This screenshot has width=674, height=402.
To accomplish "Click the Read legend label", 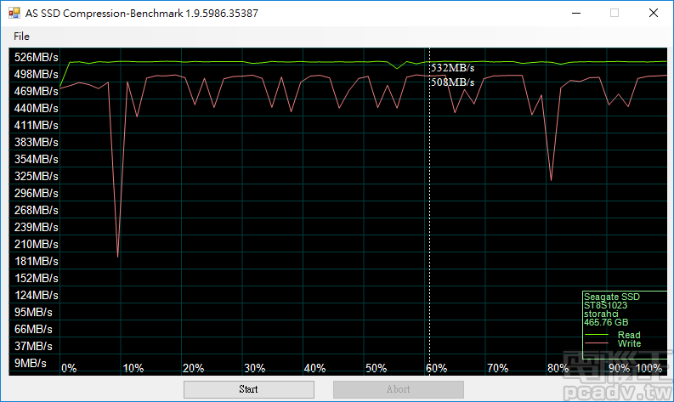I will point(629,335).
